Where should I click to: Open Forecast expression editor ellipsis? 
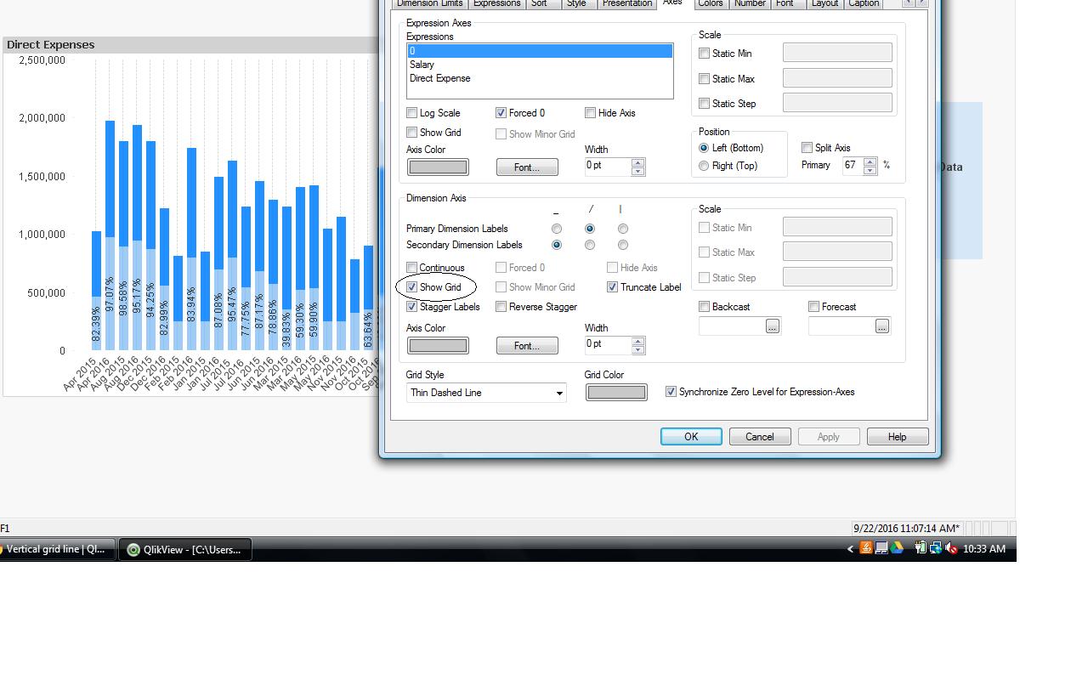click(881, 326)
